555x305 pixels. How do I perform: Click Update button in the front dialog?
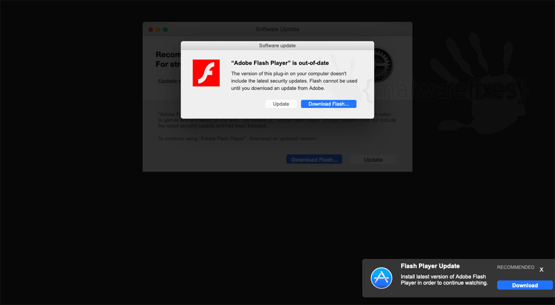281,104
